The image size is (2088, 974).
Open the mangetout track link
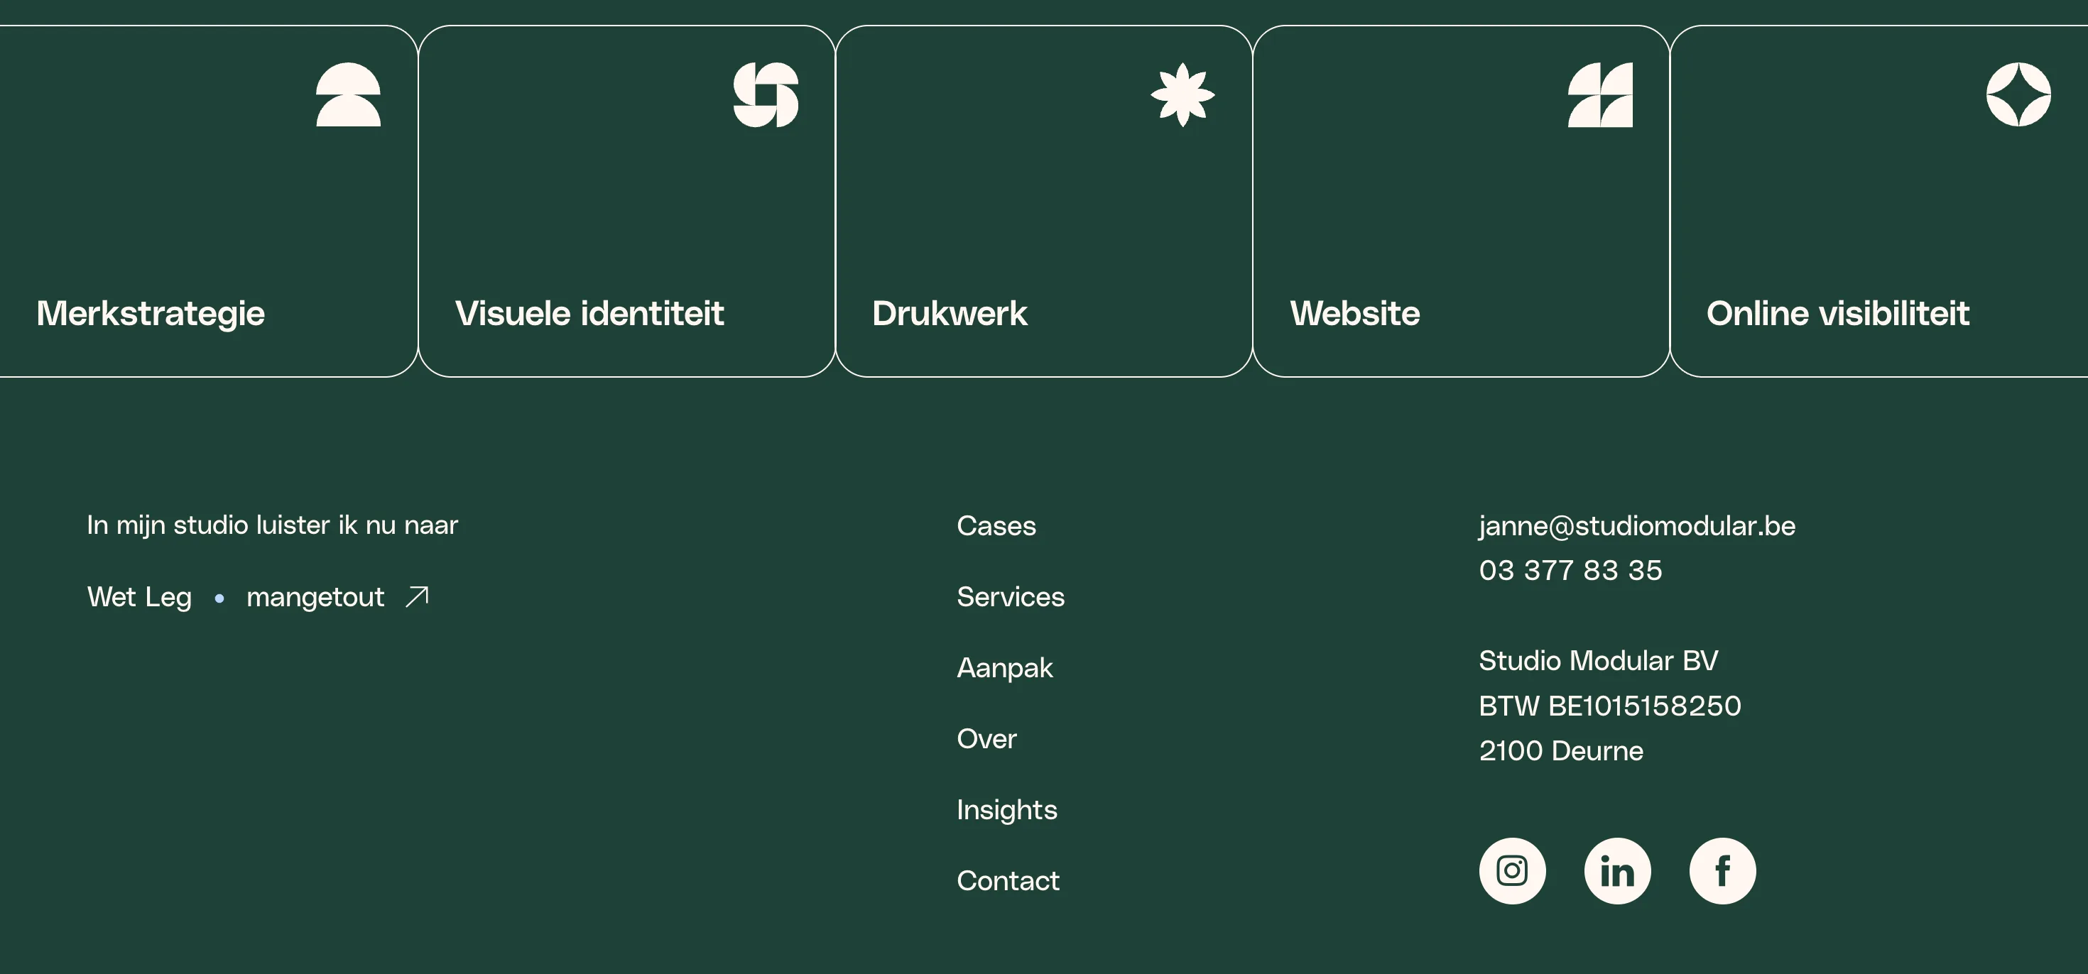pyautogui.click(x=315, y=598)
